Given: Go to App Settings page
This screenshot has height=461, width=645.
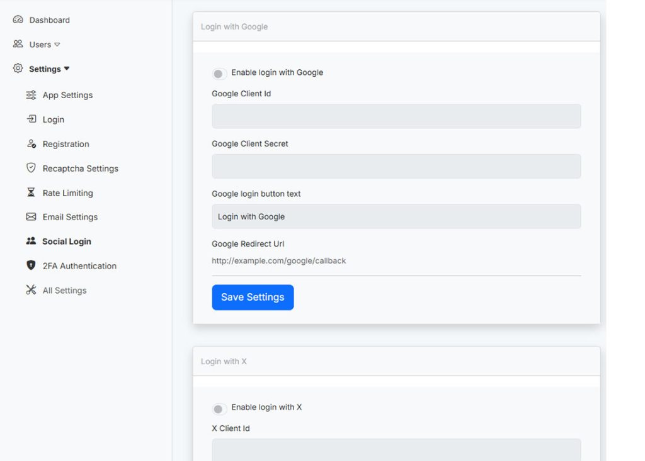Looking at the screenshot, I should [x=67, y=95].
